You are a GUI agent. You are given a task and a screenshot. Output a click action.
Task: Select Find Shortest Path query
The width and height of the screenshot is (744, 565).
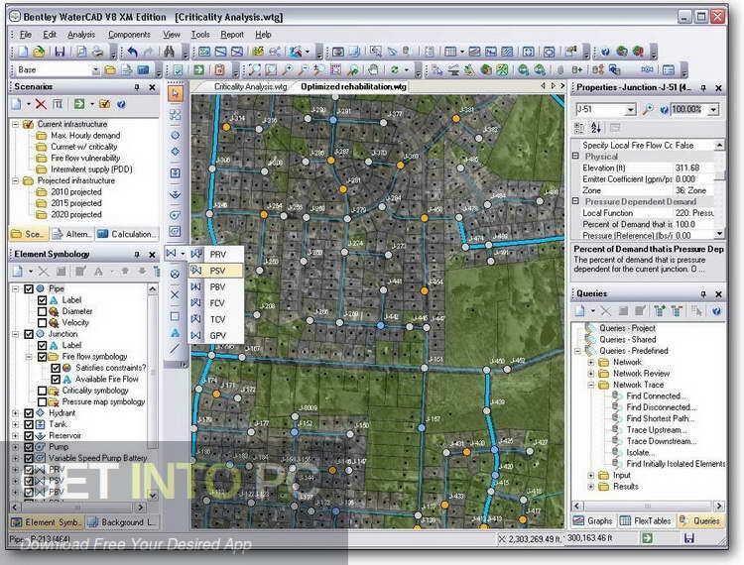tap(660, 418)
